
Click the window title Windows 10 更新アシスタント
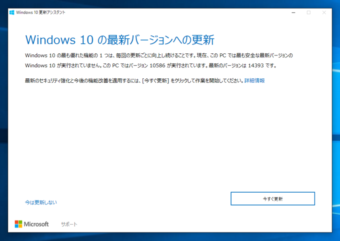click(40, 12)
